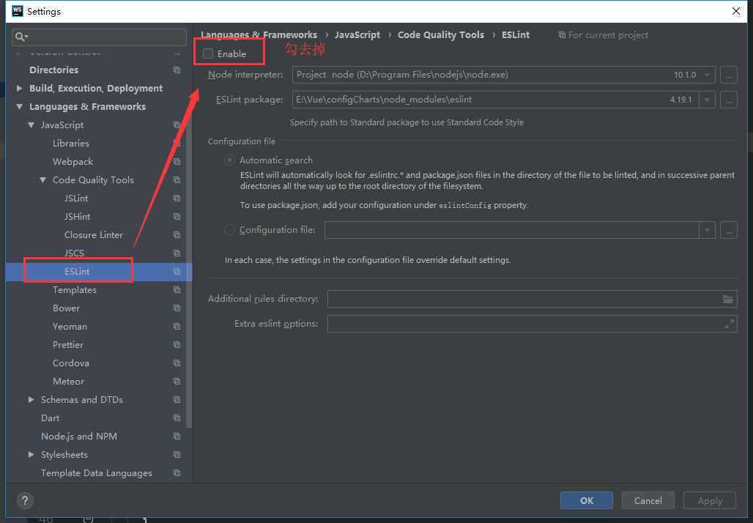The width and height of the screenshot is (753, 523).
Task: Expand the Stylesheets node
Action: (x=31, y=454)
